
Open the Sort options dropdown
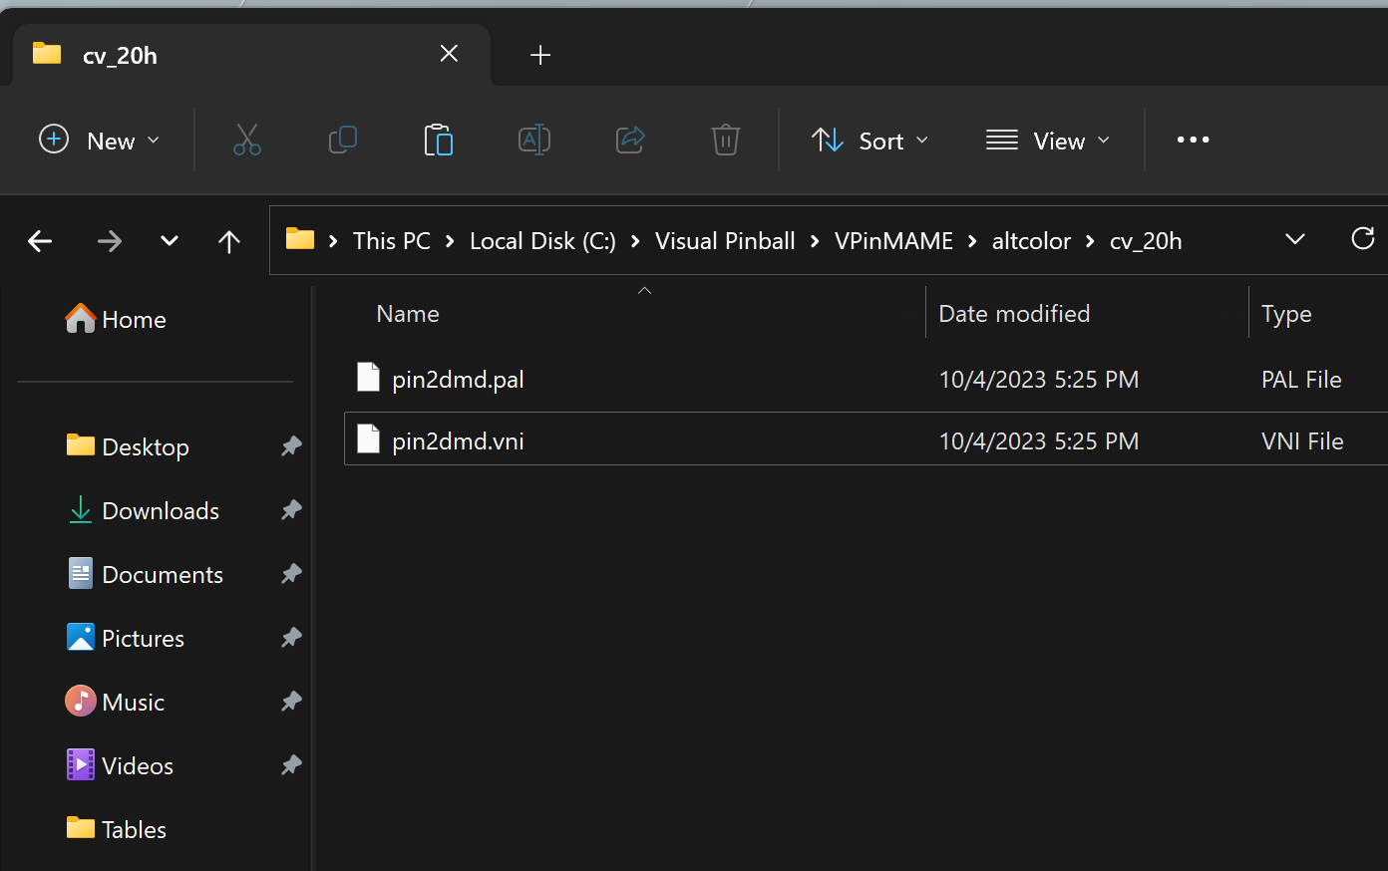point(869,141)
